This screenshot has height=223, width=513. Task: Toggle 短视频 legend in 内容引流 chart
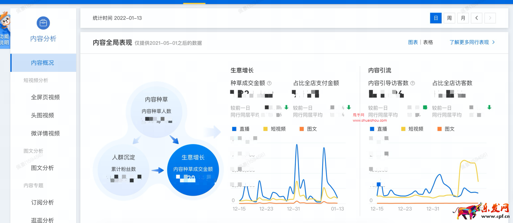point(412,129)
